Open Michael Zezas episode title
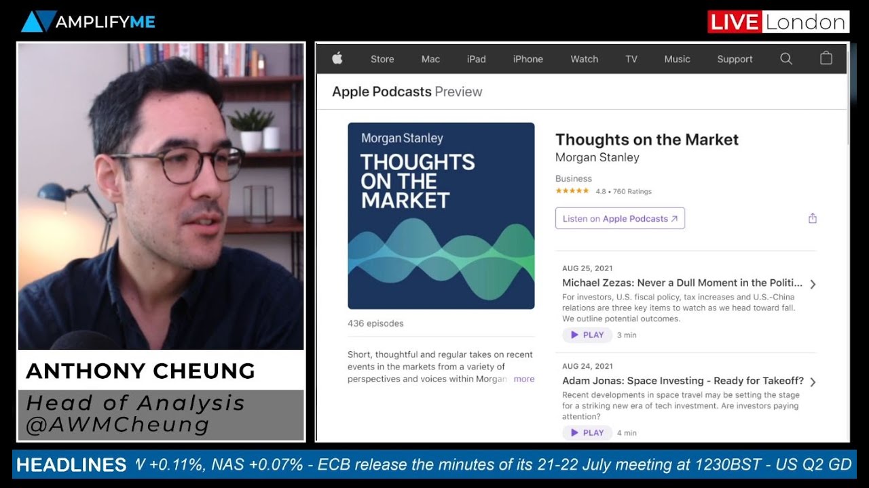 pos(682,283)
